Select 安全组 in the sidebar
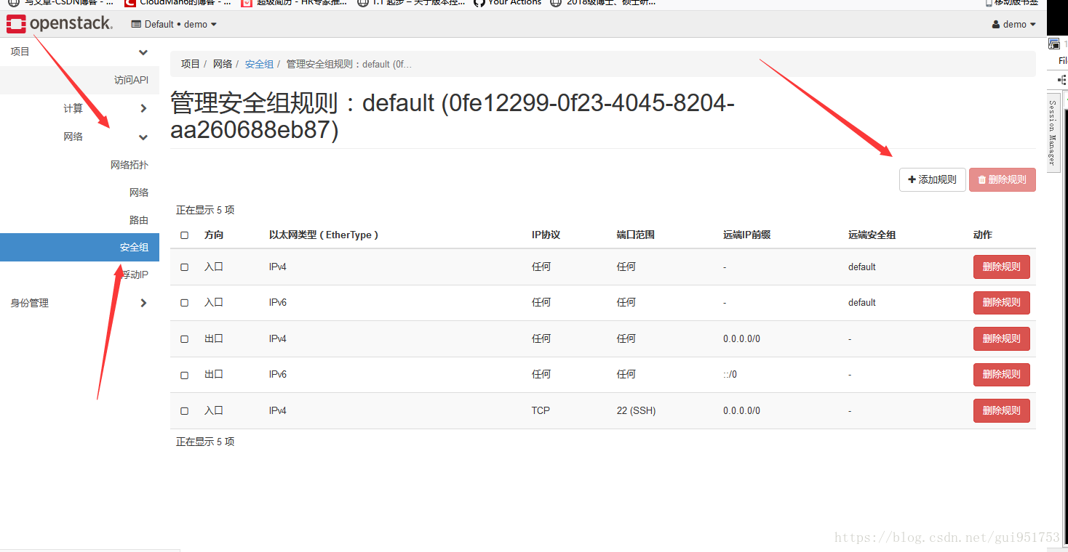Screen dimensions: 1068x552 click(79, 247)
